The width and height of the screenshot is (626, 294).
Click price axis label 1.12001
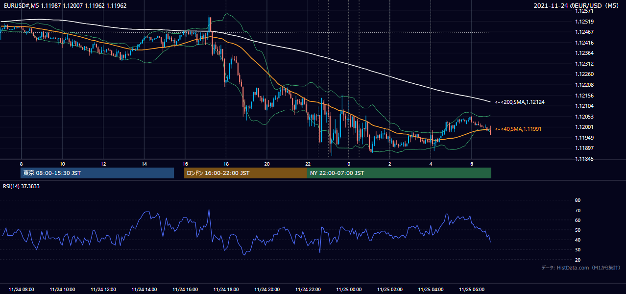(584, 127)
